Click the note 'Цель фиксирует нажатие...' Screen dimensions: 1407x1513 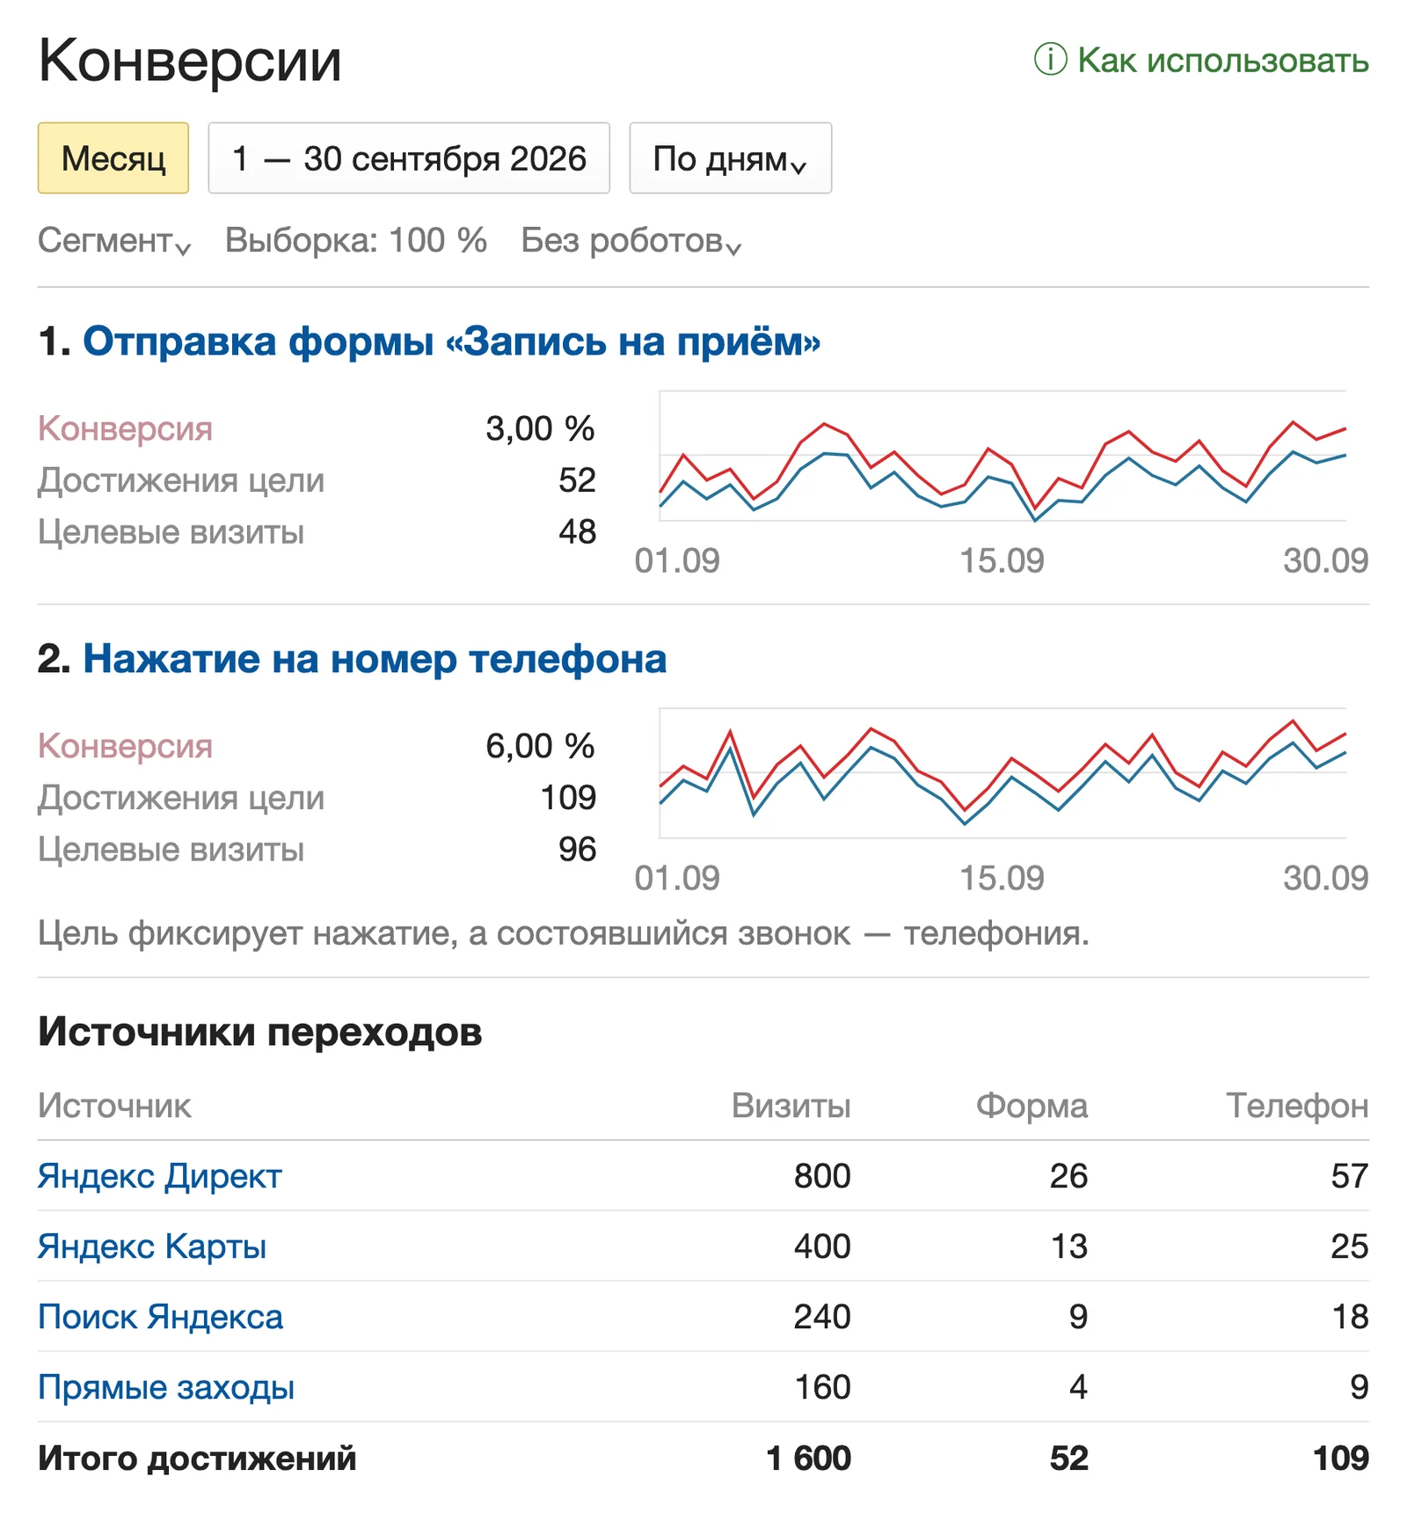point(564,932)
